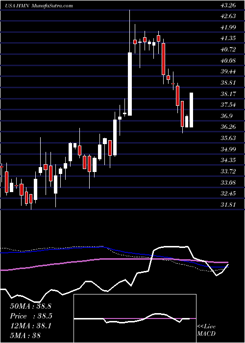Click the MACD inset chart box

(135, 318)
